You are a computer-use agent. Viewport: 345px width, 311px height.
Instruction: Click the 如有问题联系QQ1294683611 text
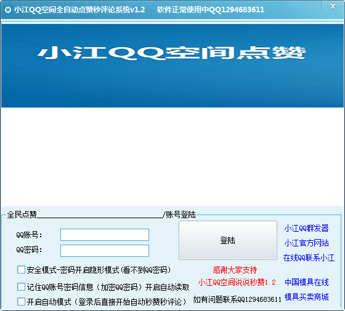[237, 299]
